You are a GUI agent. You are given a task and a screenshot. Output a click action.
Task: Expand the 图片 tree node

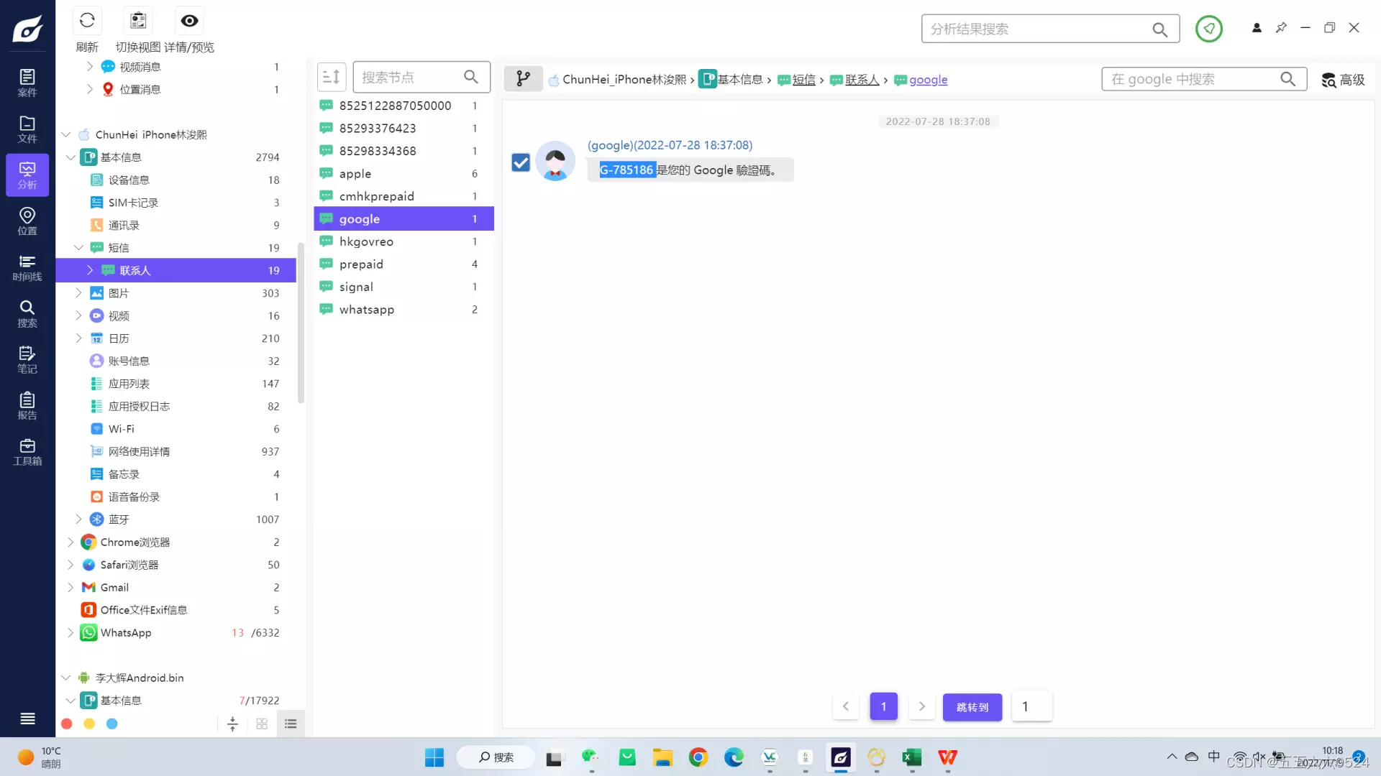coord(79,293)
